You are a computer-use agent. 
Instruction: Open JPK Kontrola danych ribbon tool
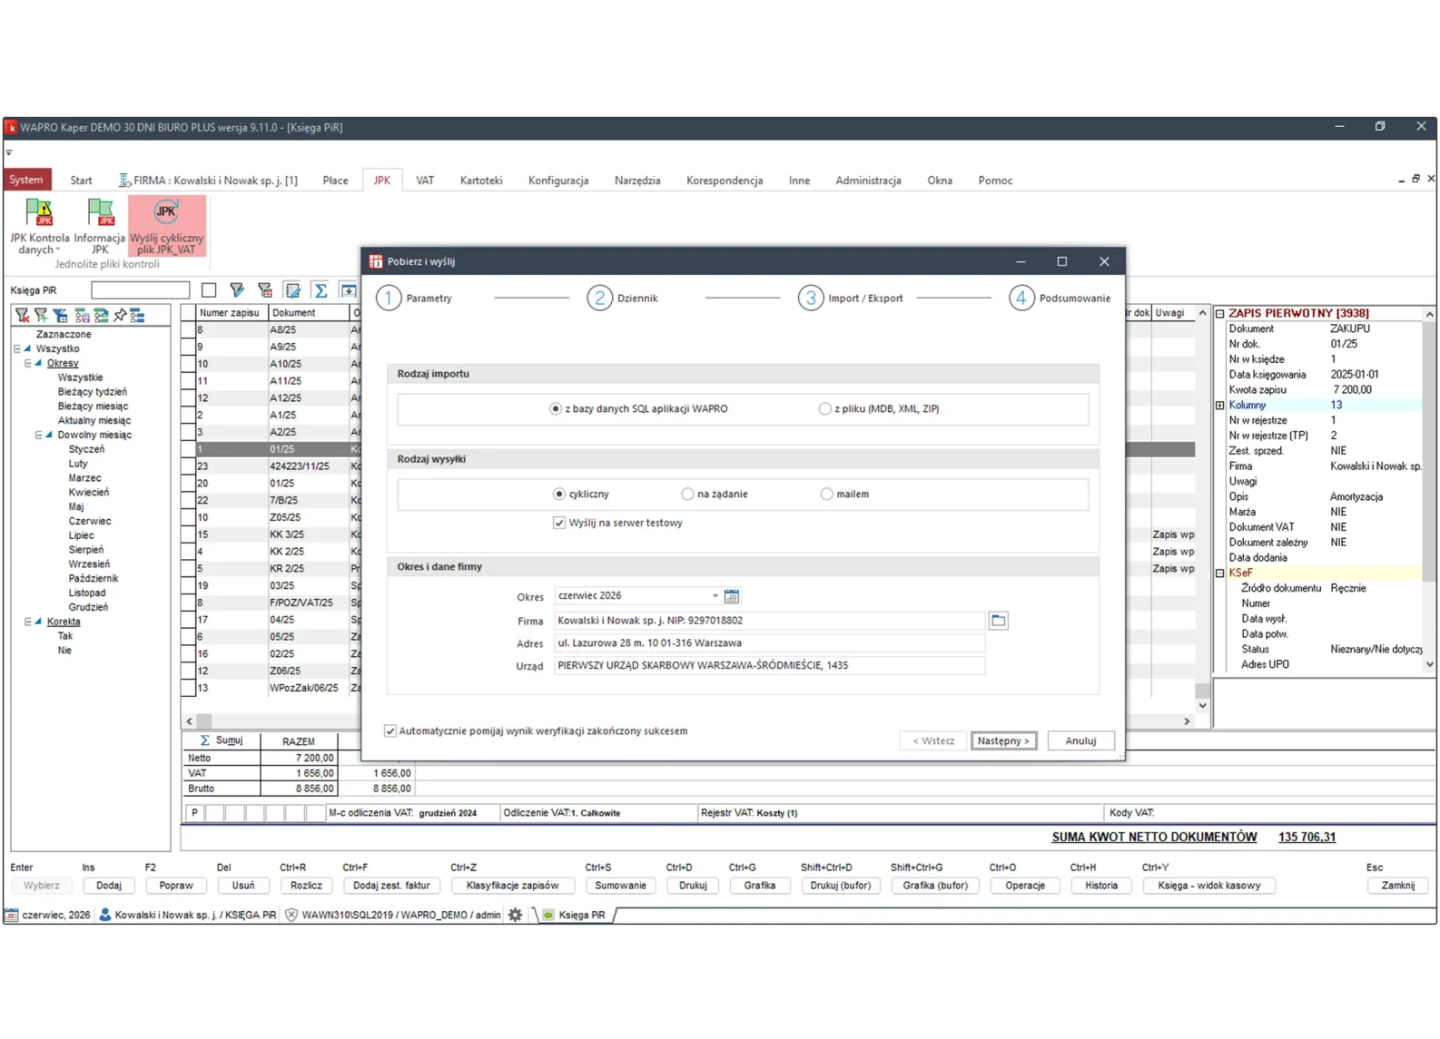39,226
